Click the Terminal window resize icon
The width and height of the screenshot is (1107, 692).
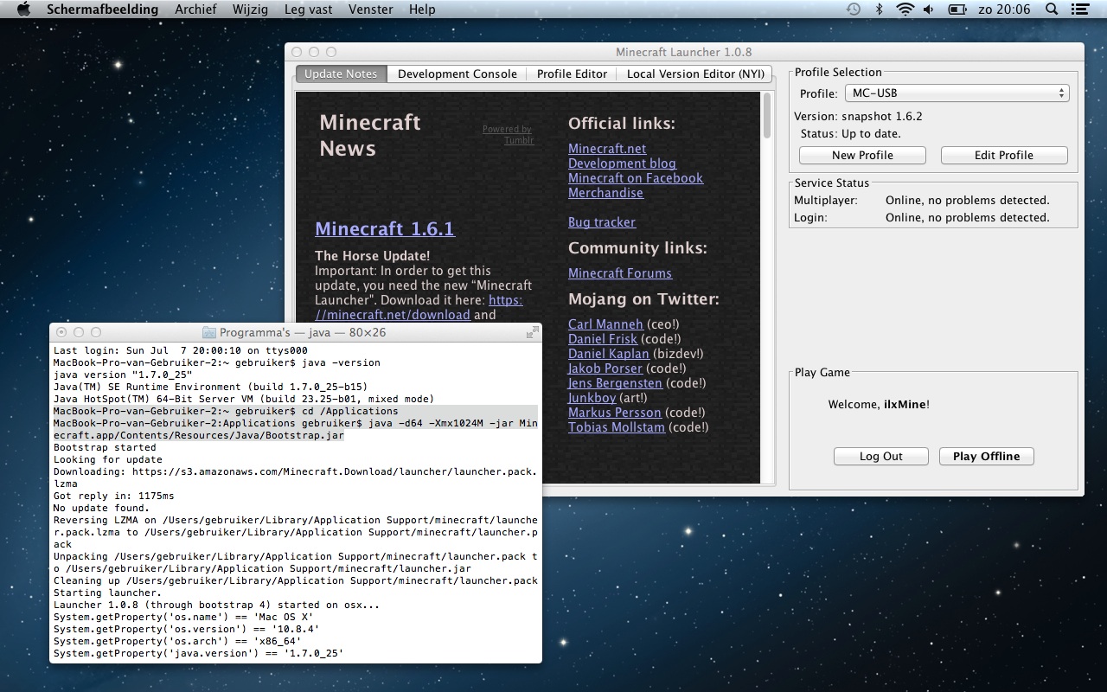[532, 332]
